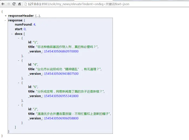Click the title starting 非法种植转基因作物
This screenshot has height=140, width=189.
tap(67, 47)
